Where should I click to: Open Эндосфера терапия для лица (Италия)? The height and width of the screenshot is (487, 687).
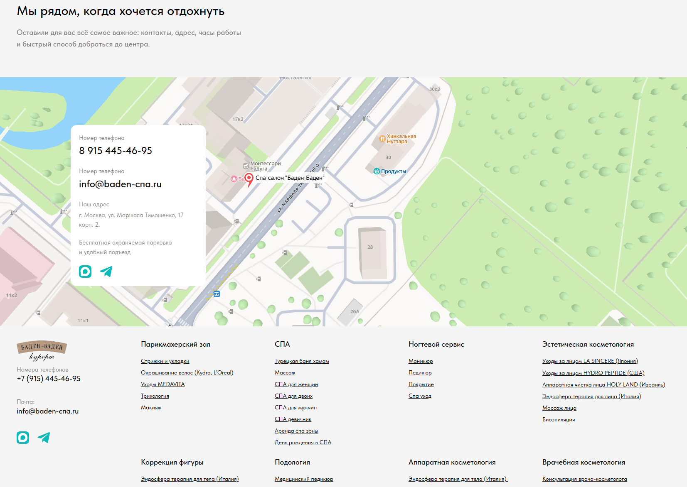(x=592, y=396)
